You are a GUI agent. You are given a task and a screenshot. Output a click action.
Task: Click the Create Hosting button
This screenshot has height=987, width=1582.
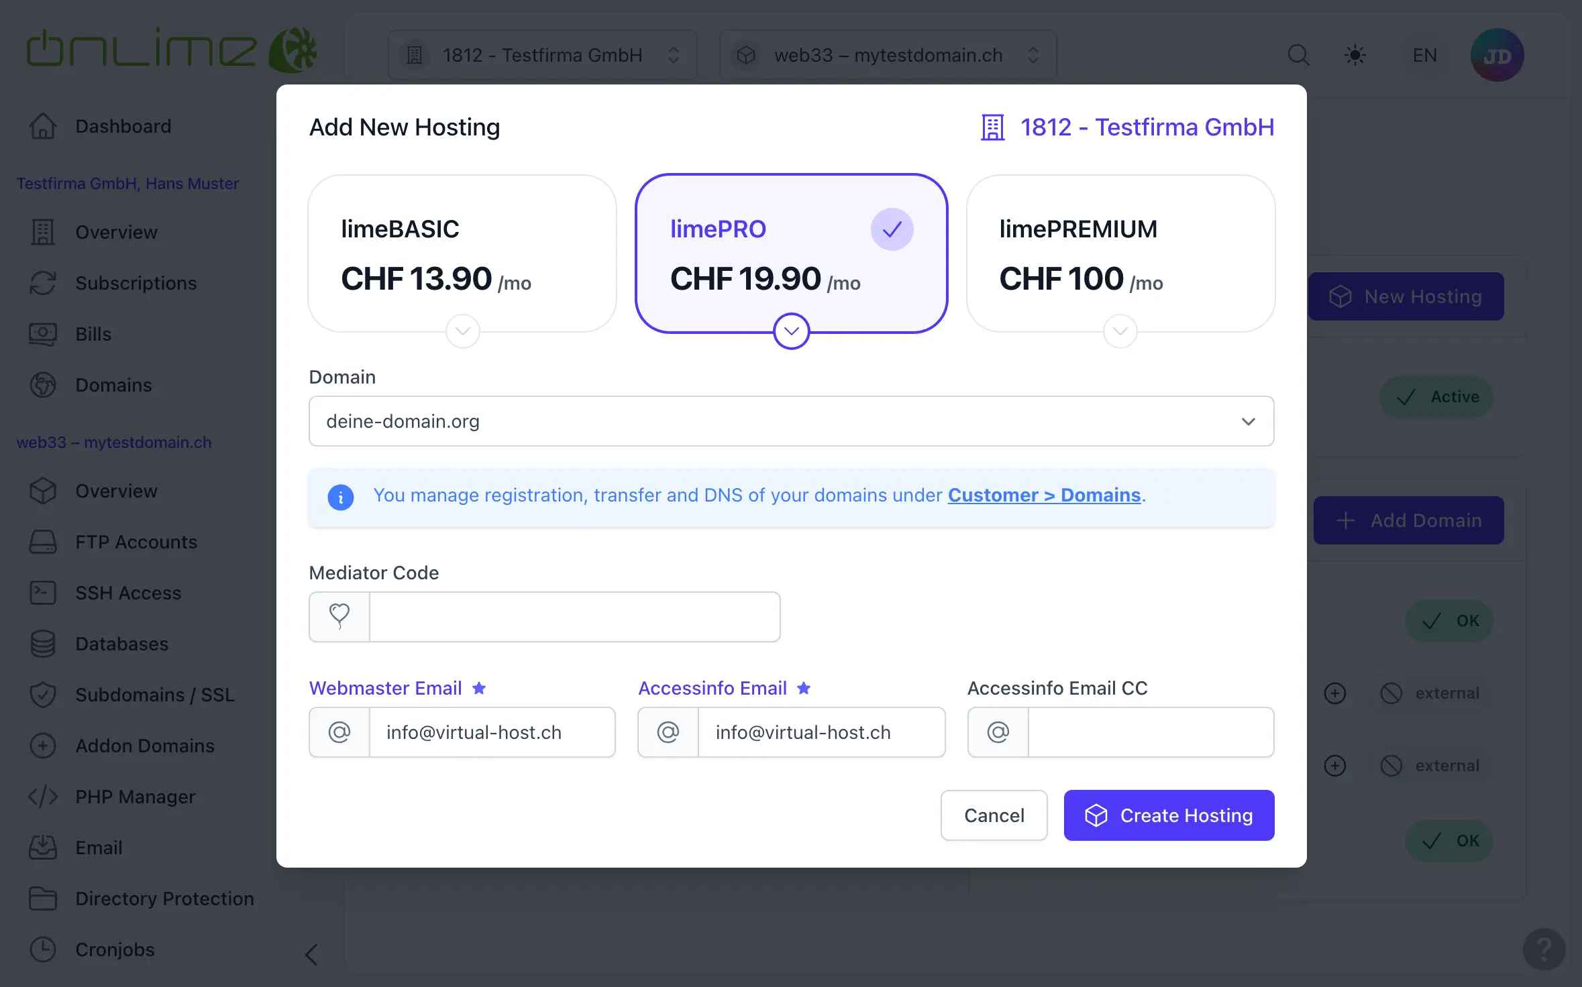[1169, 815]
